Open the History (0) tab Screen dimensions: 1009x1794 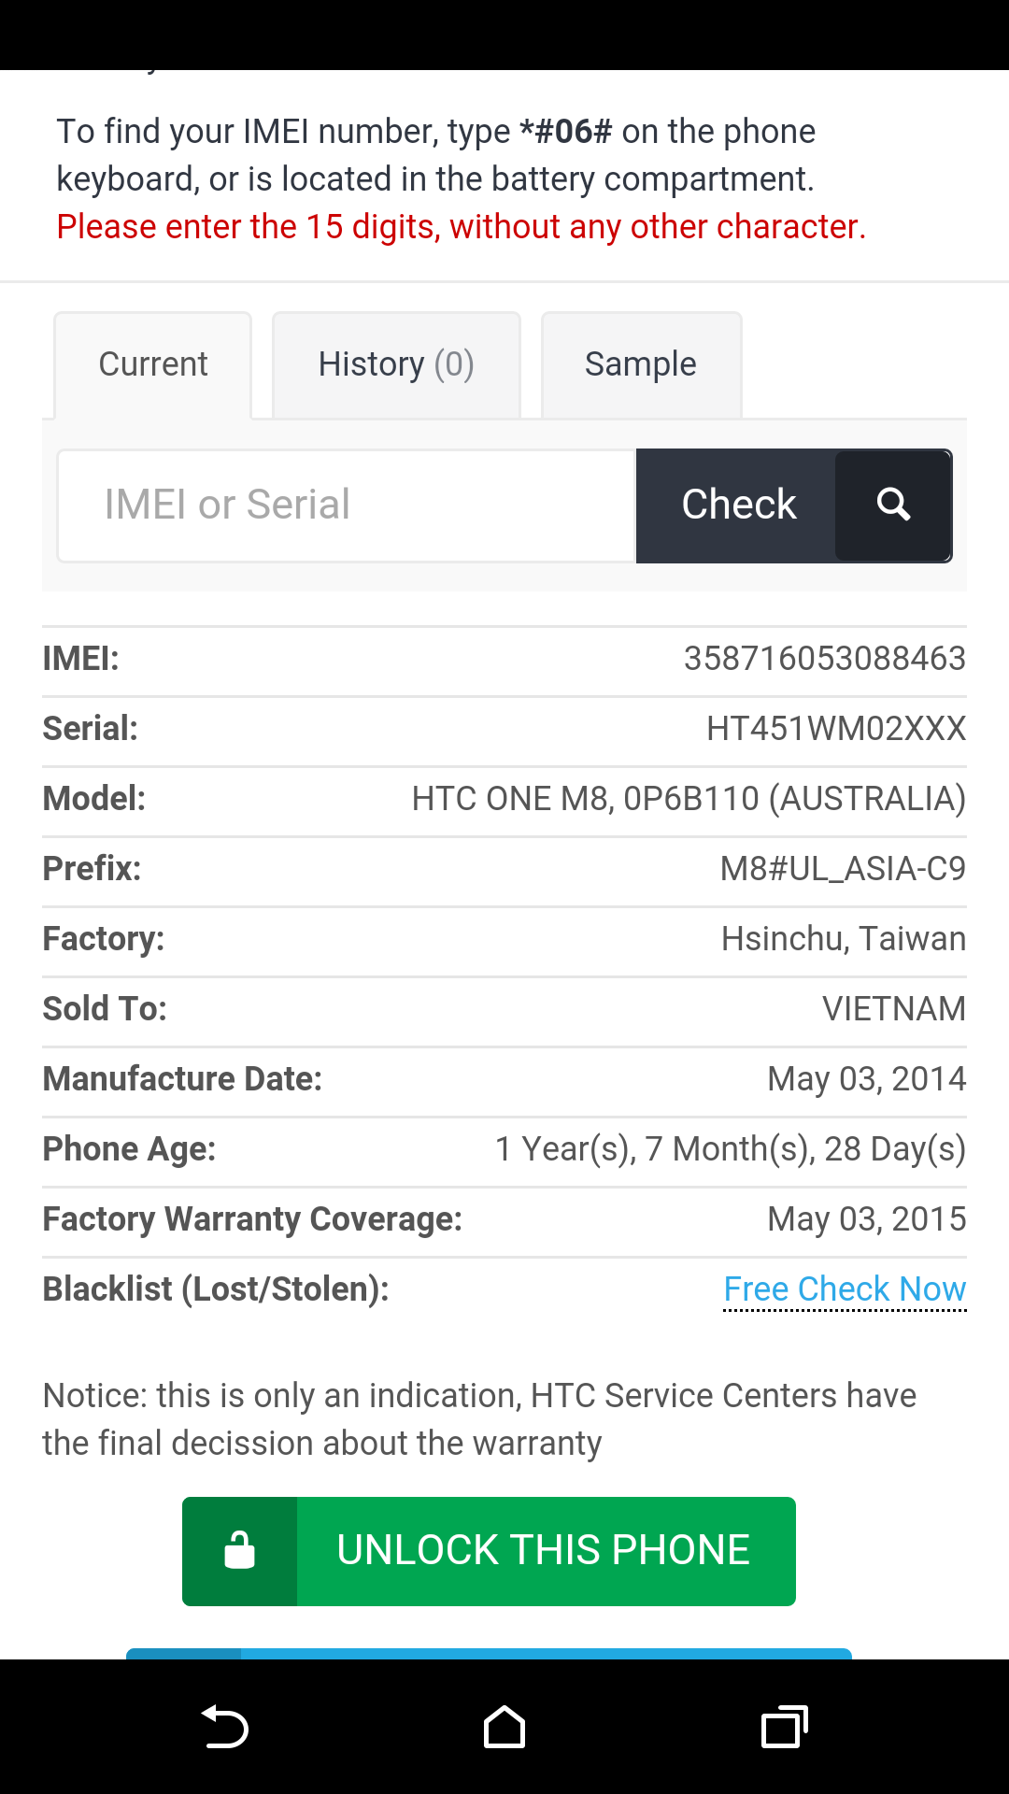(x=396, y=364)
